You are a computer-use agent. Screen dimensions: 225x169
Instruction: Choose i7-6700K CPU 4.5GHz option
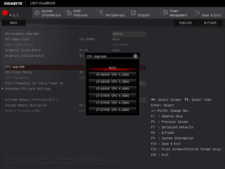112,103
